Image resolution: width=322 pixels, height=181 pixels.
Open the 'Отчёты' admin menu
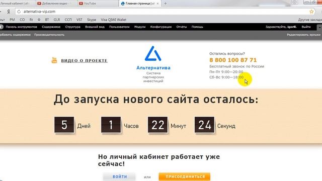pyautogui.click(x=182, y=27)
